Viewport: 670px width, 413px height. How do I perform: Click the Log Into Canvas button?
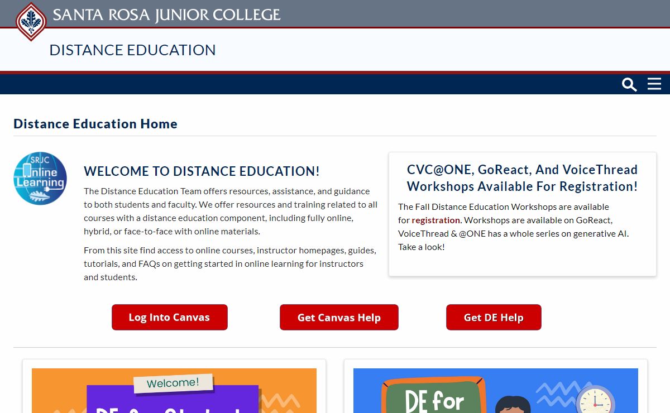[170, 317]
